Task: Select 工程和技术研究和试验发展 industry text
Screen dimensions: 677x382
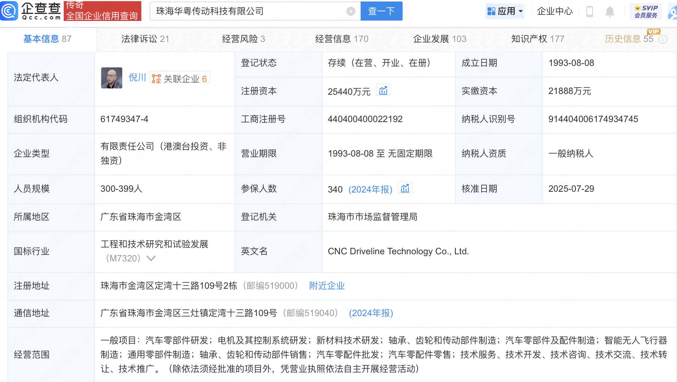Action: pos(154,244)
